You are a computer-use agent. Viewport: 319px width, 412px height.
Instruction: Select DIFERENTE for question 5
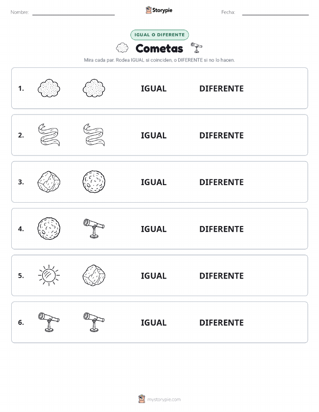click(x=221, y=276)
